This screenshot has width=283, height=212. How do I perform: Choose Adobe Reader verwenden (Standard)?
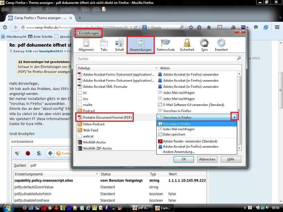(197, 141)
